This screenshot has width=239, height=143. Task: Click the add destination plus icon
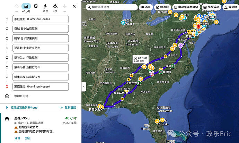coord(7,96)
